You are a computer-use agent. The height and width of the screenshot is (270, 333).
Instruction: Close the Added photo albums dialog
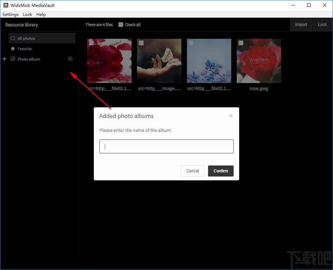pos(231,116)
